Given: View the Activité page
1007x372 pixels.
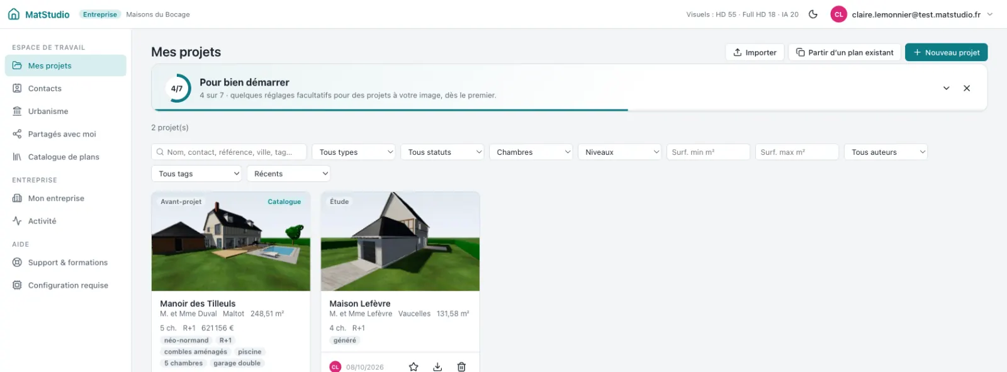Looking at the screenshot, I should [x=65, y=221].
